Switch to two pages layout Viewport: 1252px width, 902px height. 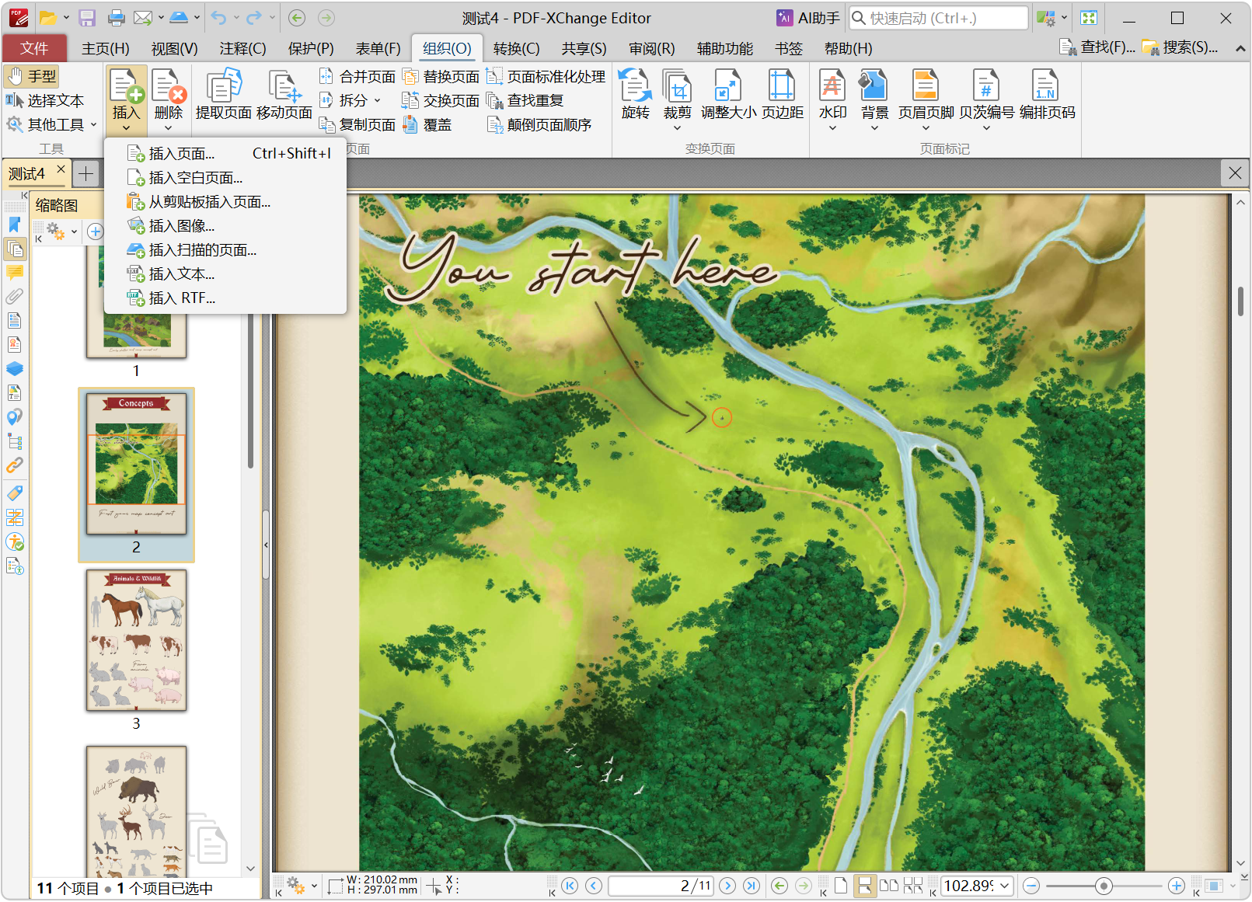tap(888, 886)
